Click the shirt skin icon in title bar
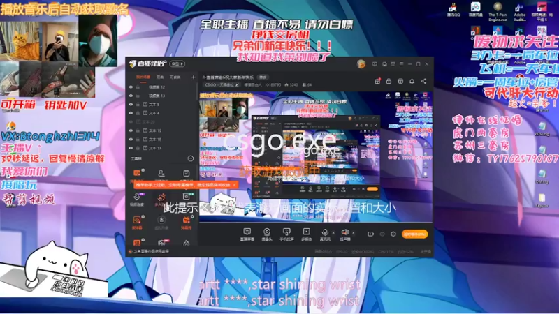Screen dimensions: 559x314 coord(393,64)
